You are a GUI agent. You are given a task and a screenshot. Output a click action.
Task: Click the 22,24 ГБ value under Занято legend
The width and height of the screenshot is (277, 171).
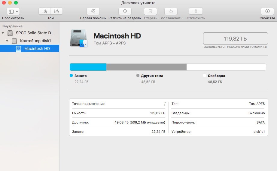click(81, 82)
